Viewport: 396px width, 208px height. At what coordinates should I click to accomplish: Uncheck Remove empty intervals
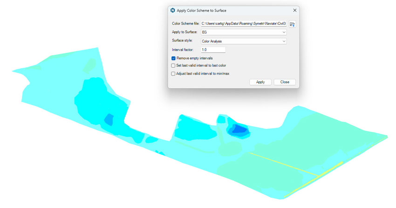[x=173, y=58]
